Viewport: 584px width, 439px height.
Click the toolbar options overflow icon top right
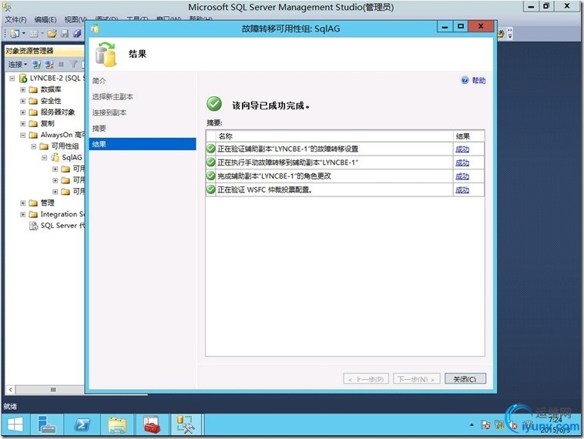510,34
